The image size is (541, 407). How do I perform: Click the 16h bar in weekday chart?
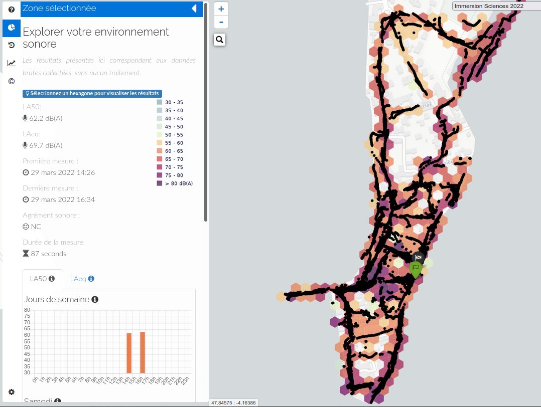[143, 352]
